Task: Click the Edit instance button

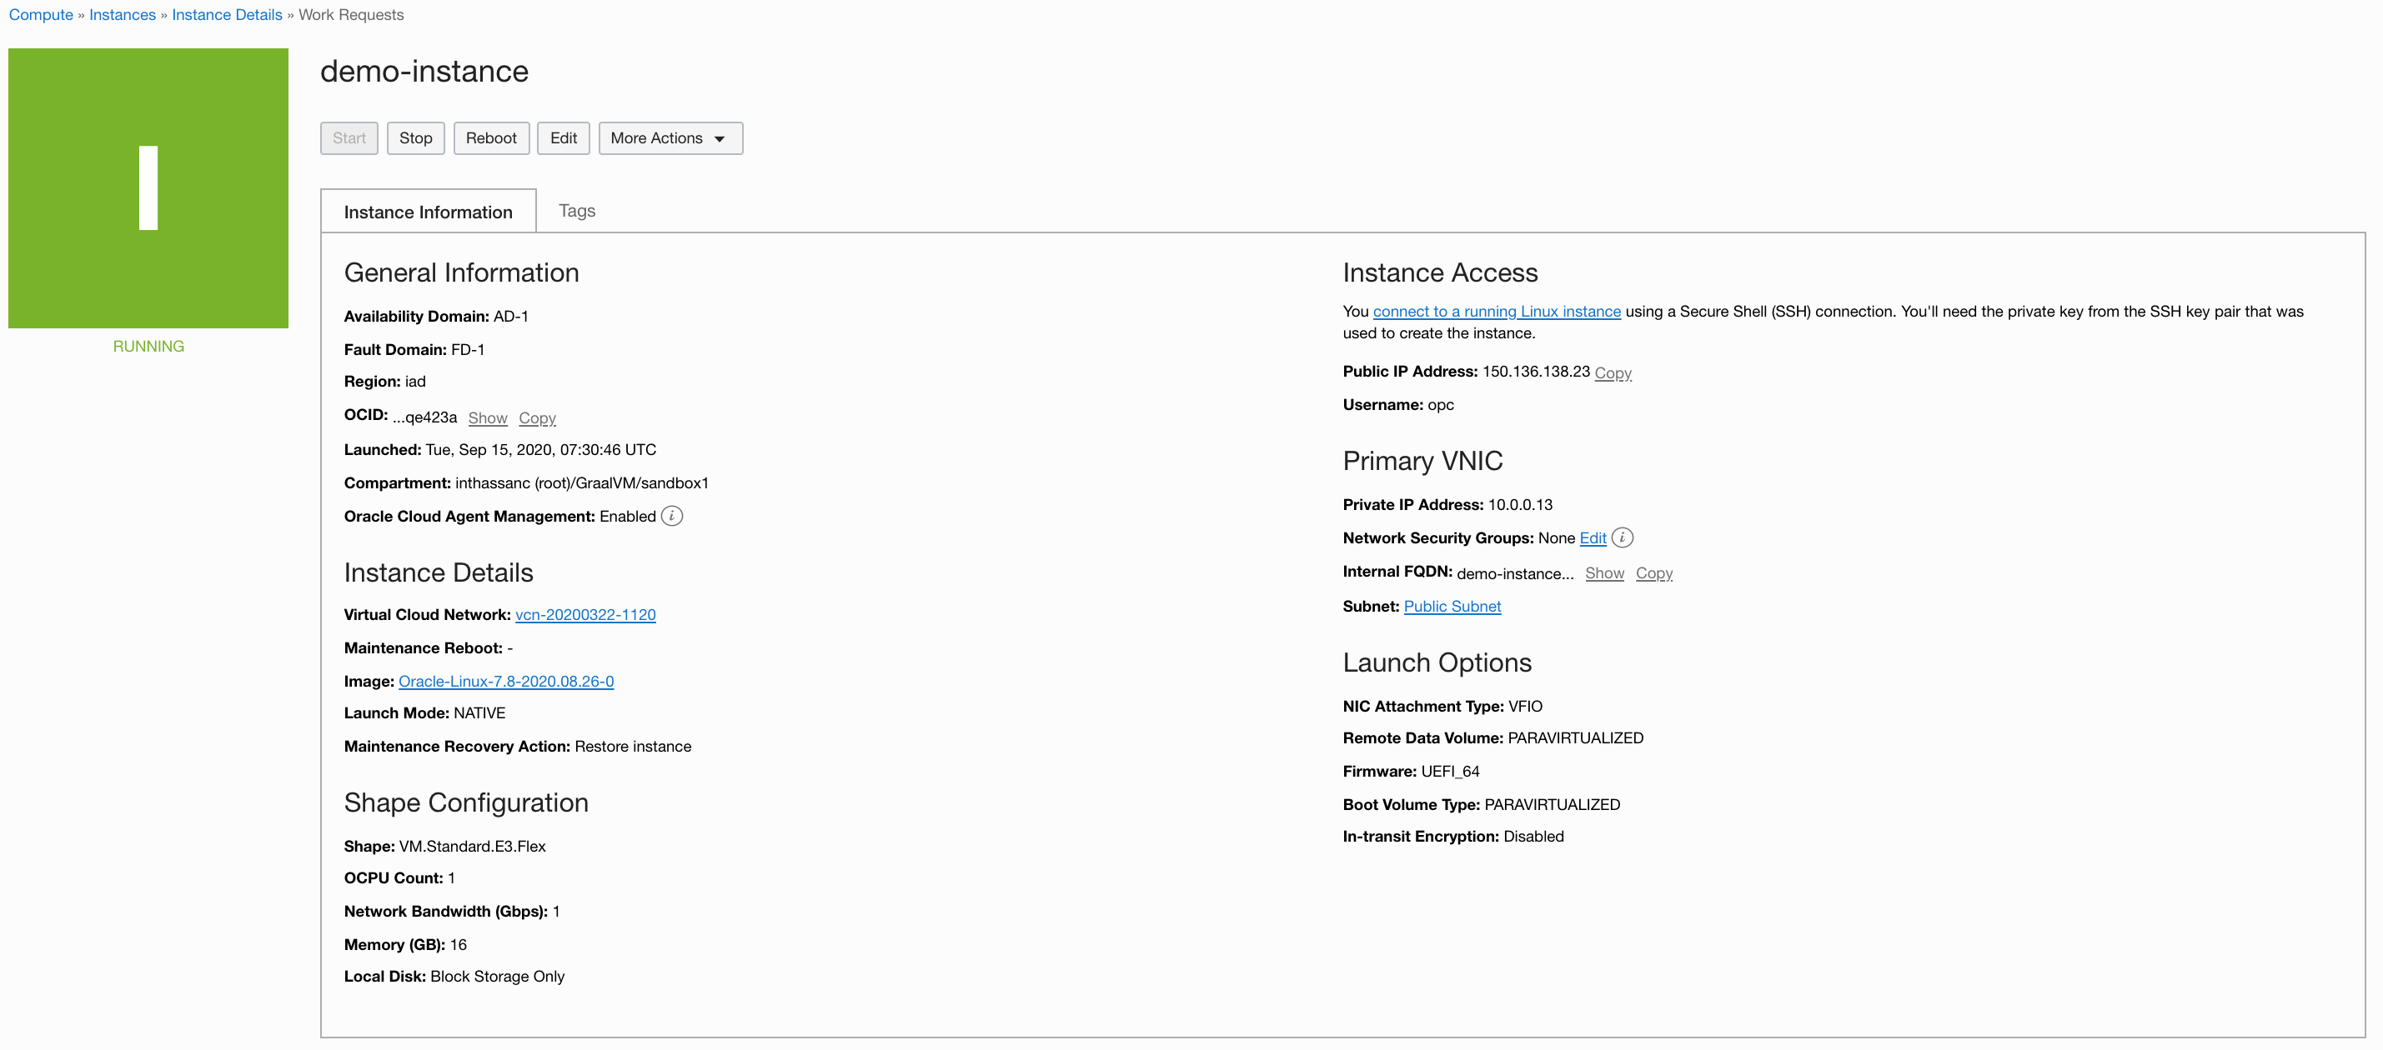Action: pyautogui.click(x=563, y=137)
